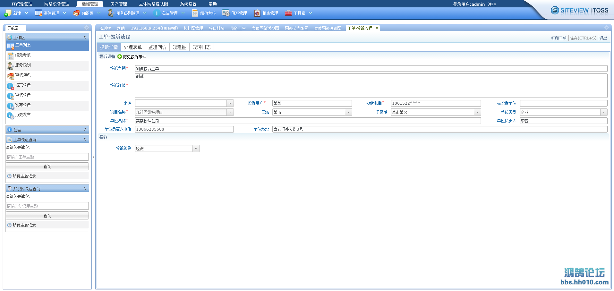Close the 工单-投诉流程 tab
Viewport: 614px width, 291px height.
point(377,28)
